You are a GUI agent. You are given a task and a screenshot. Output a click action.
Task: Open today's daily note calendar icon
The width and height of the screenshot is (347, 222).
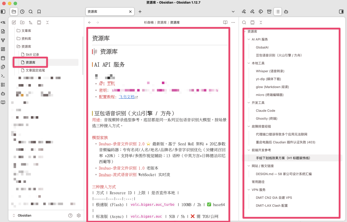click(x=3, y=58)
